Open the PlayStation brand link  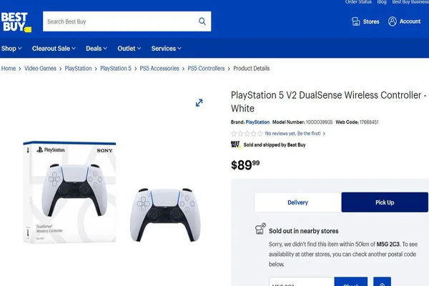pyautogui.click(x=257, y=122)
